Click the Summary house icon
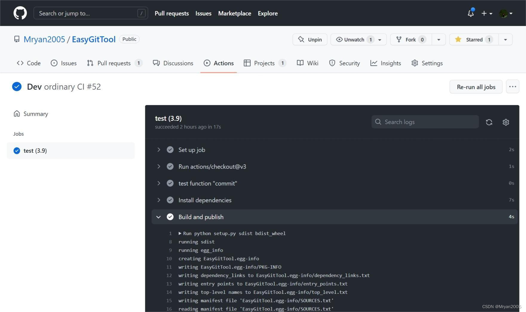The image size is (526, 312). [x=17, y=113]
